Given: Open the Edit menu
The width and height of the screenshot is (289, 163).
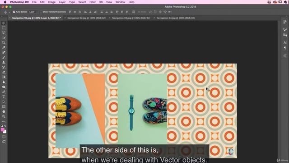Looking at the screenshot, I should tap(42, 2).
